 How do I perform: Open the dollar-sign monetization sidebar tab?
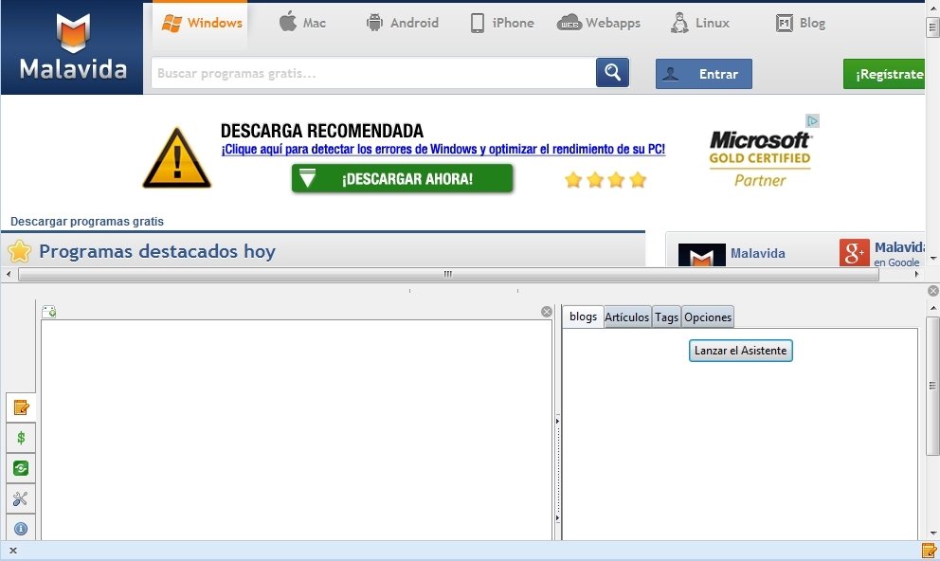click(x=21, y=438)
